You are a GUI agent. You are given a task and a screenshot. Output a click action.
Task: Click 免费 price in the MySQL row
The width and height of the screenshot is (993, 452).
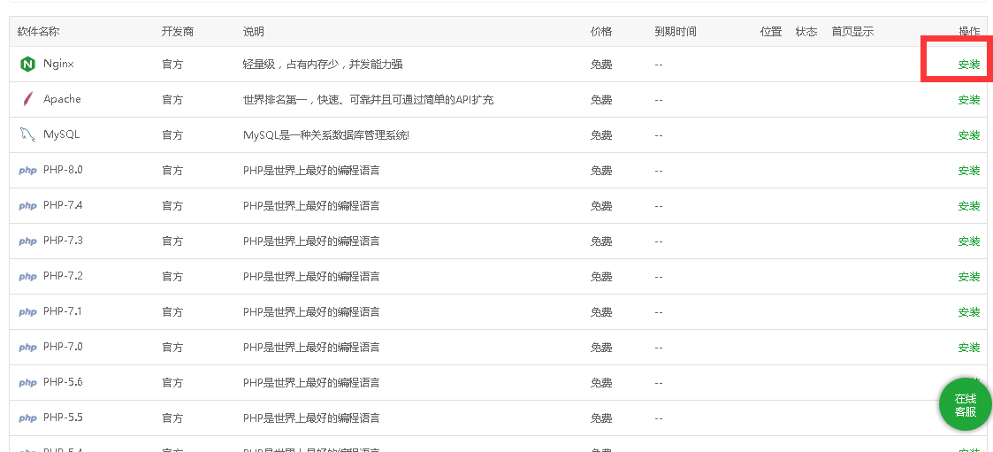tap(601, 135)
